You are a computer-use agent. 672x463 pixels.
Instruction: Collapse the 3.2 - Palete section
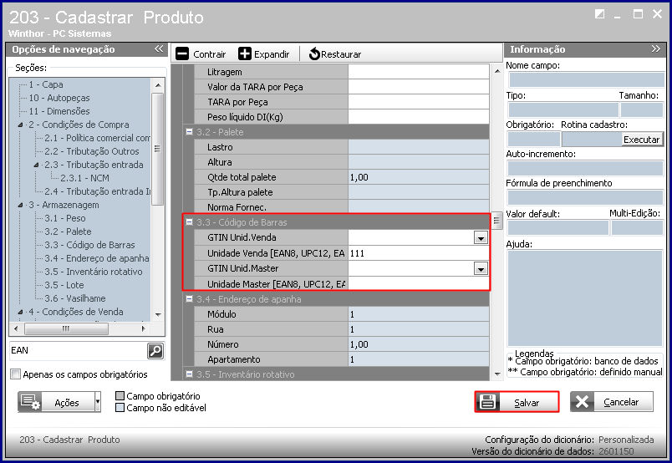(x=189, y=132)
